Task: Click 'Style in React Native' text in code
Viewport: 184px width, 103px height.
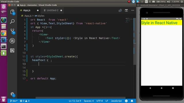Action: point(92,38)
